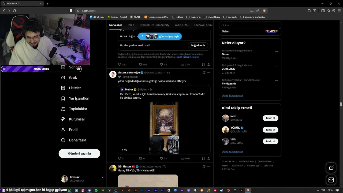Open the #mügeanlı trend
This screenshot has height=193, width=343.
click(229, 84)
